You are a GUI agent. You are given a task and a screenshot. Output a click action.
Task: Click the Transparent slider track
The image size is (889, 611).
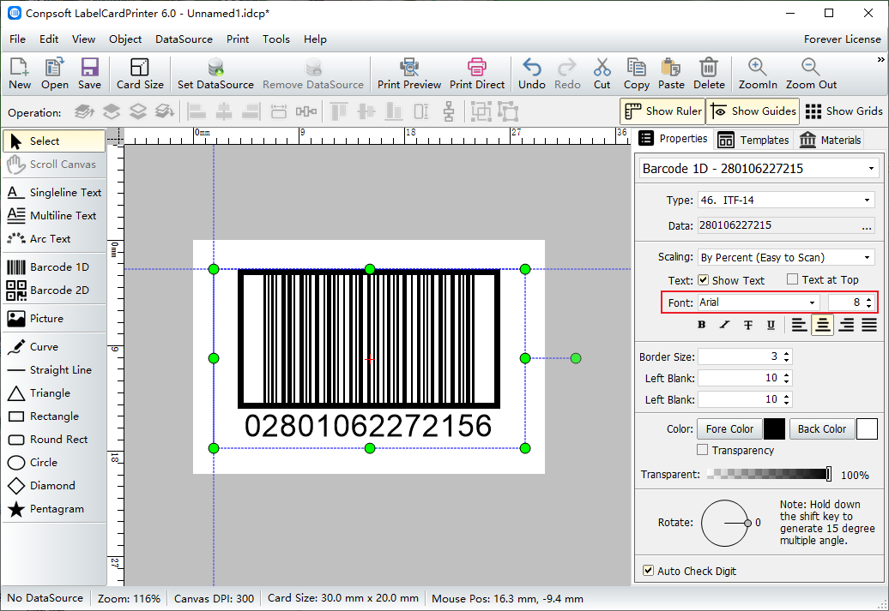tap(769, 475)
